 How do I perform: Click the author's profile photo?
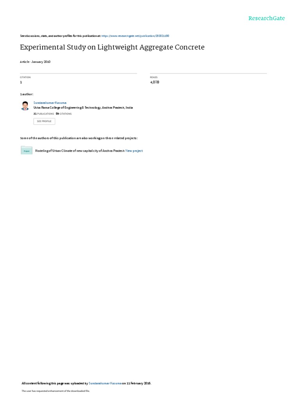coord(25,105)
